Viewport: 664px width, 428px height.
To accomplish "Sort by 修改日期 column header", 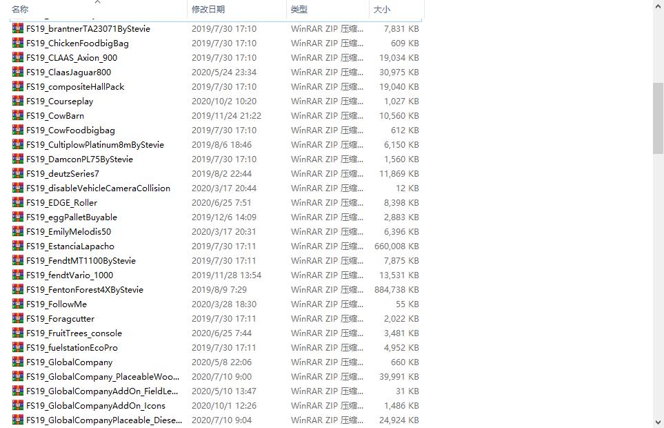I will point(208,10).
